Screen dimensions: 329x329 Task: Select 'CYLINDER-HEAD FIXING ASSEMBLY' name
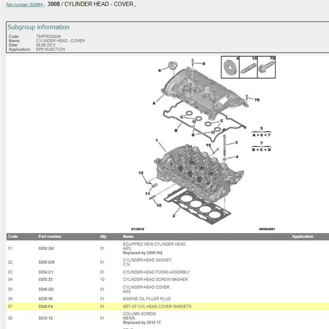[x=157, y=272]
